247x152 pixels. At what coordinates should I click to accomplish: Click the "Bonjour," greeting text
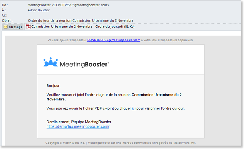(x=53, y=86)
